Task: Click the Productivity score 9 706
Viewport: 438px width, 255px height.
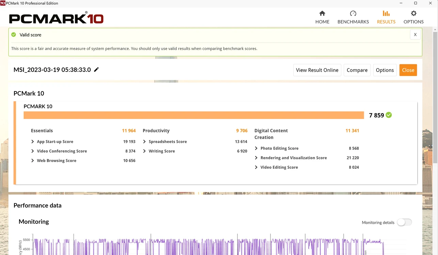Action: [242, 131]
